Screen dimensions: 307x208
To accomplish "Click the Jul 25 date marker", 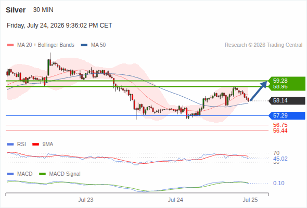I will [x=250, y=200].
